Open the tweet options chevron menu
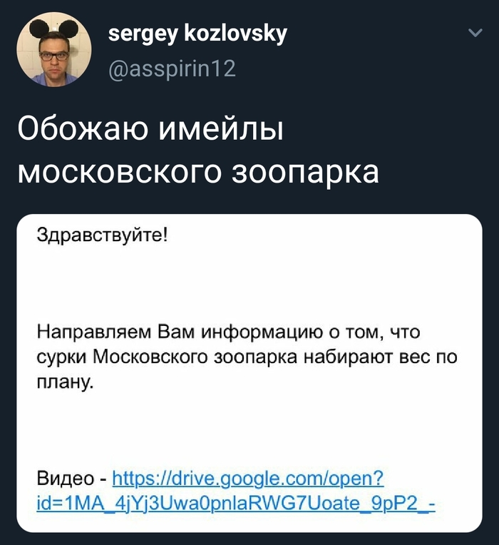499x545 pixels. coord(475,34)
